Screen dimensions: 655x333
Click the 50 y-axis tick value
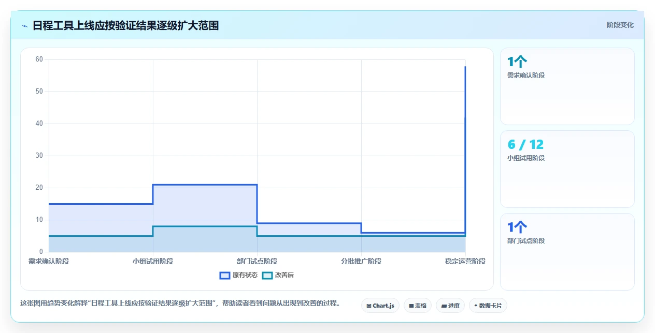click(x=39, y=92)
